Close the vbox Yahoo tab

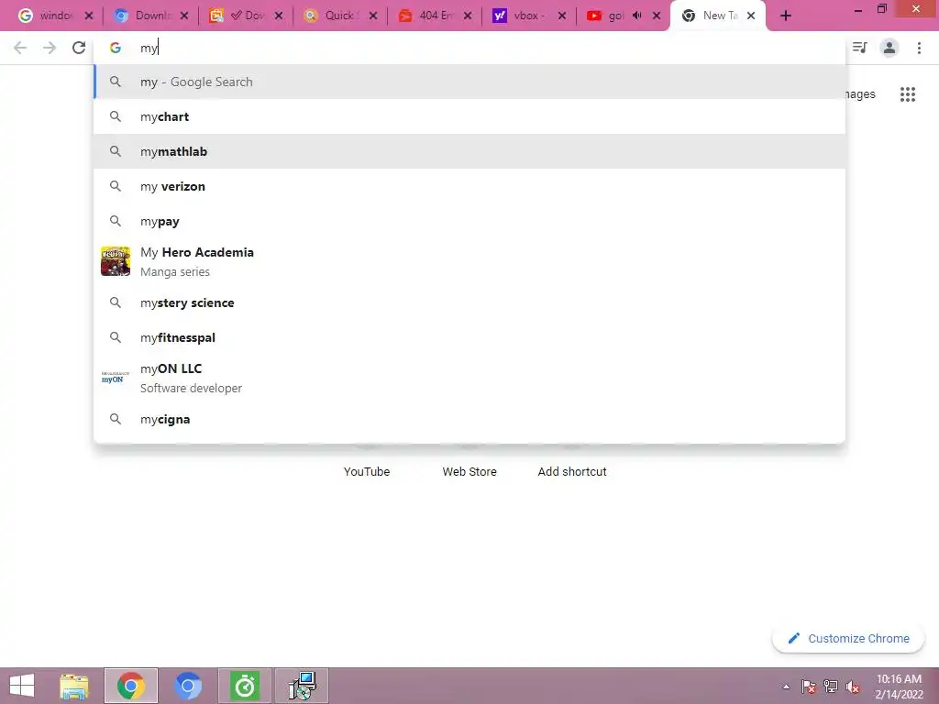562,16
